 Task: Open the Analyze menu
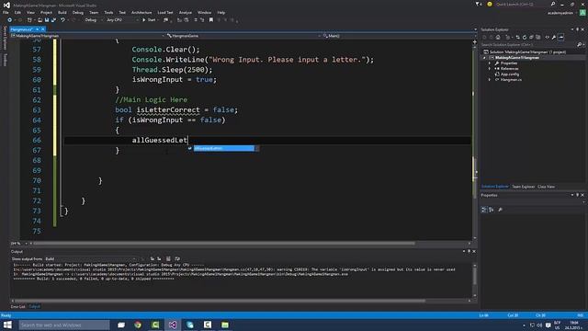[186, 12]
